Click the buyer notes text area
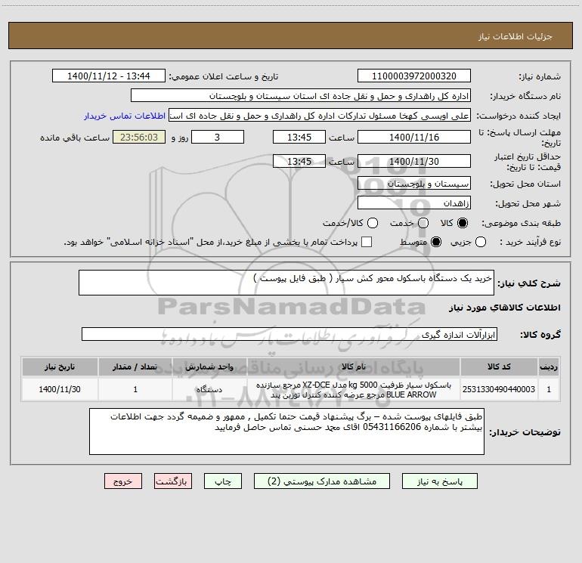 (x=286, y=432)
